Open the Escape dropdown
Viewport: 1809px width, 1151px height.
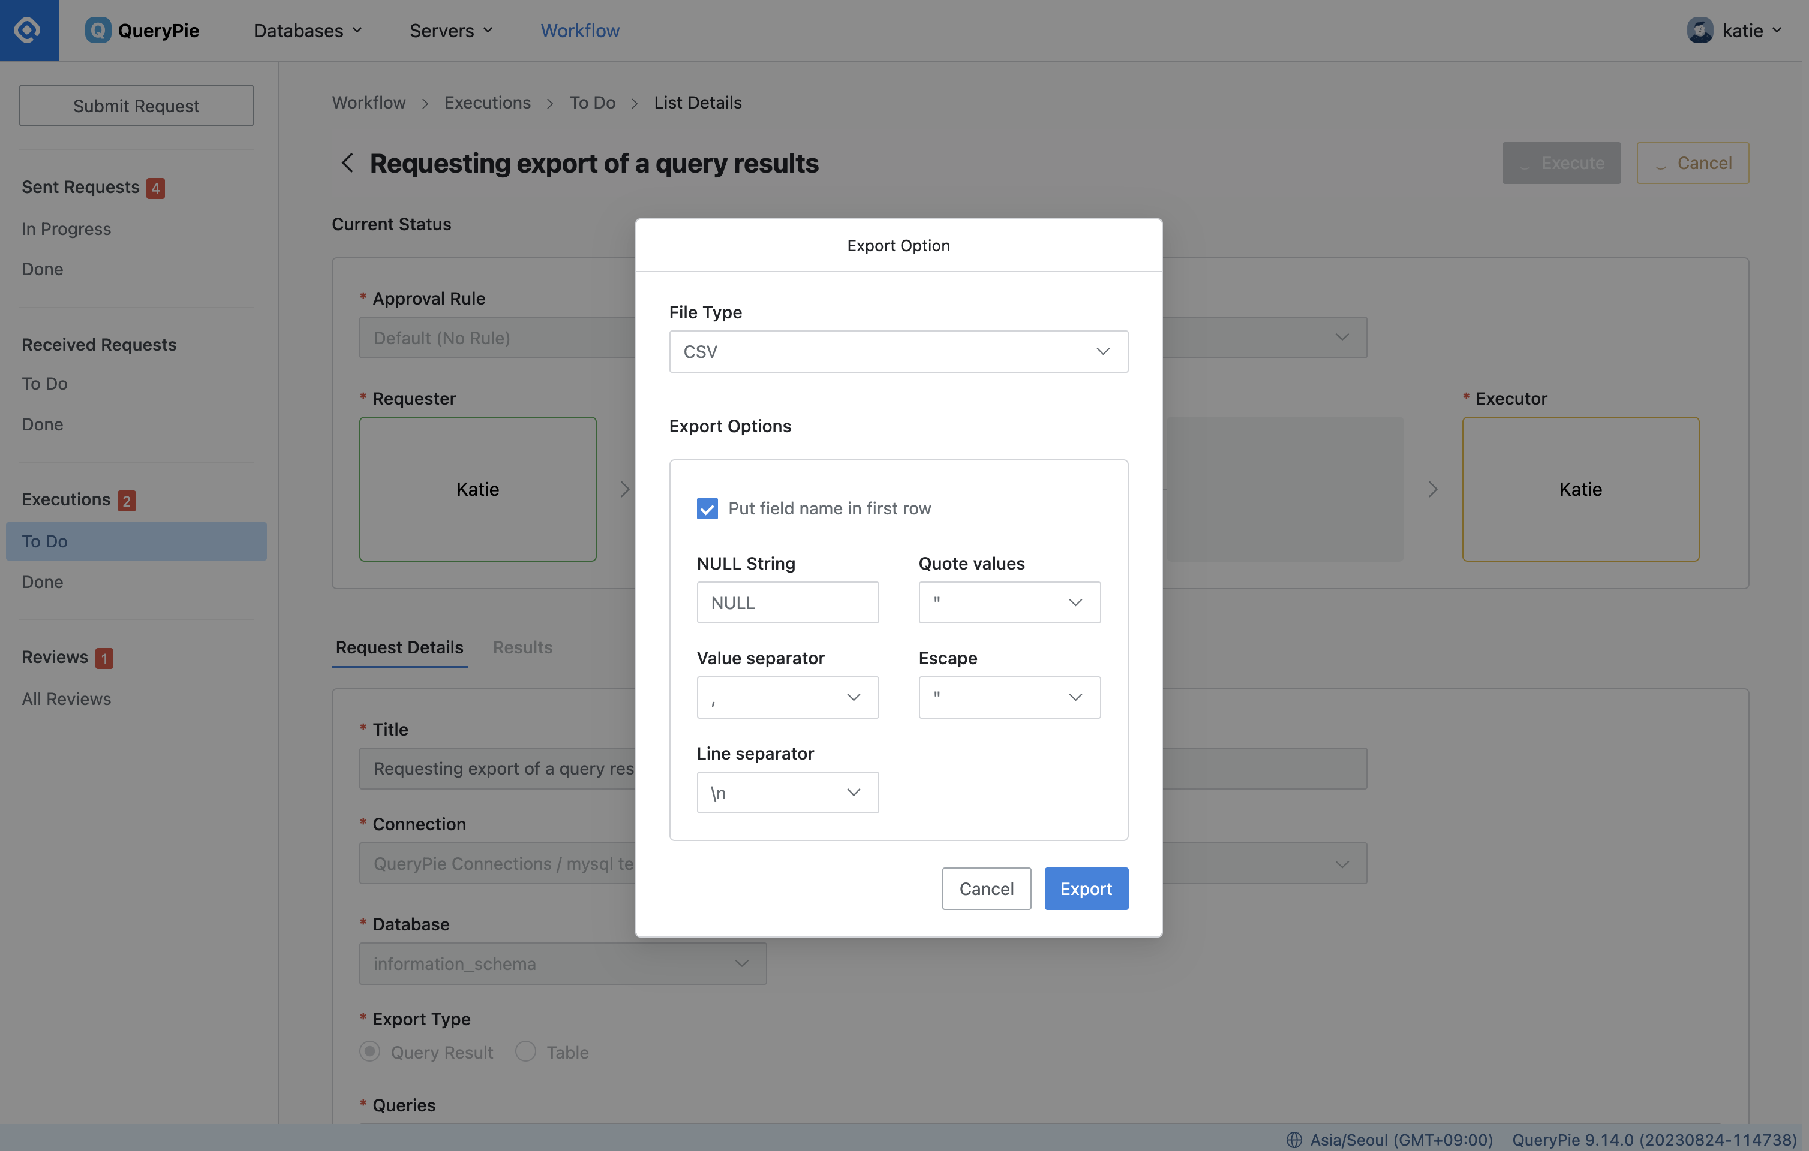pyautogui.click(x=1009, y=697)
